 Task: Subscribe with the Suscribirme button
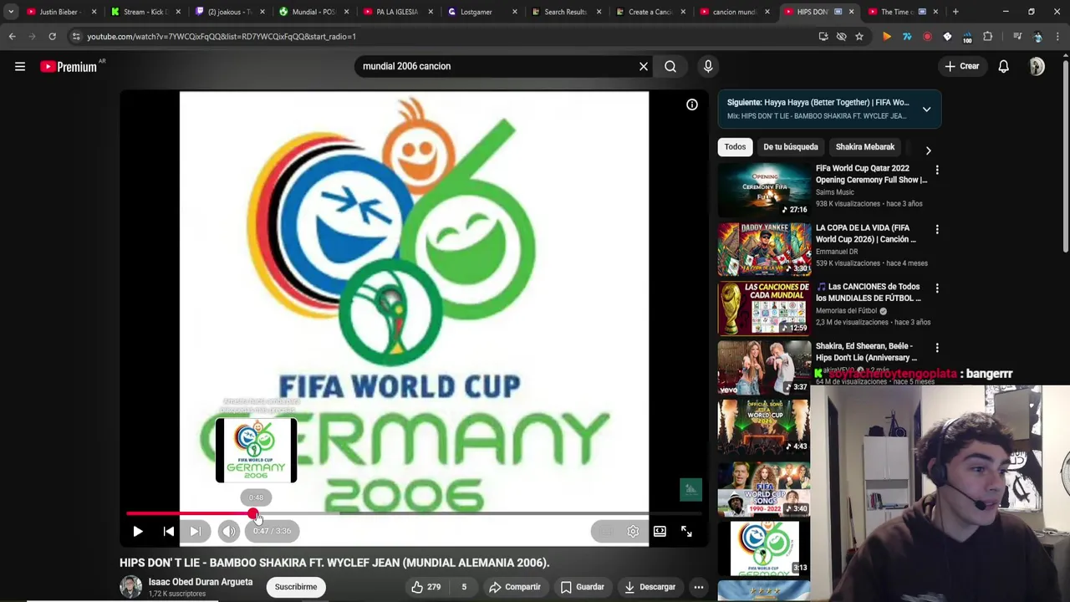coord(296,587)
